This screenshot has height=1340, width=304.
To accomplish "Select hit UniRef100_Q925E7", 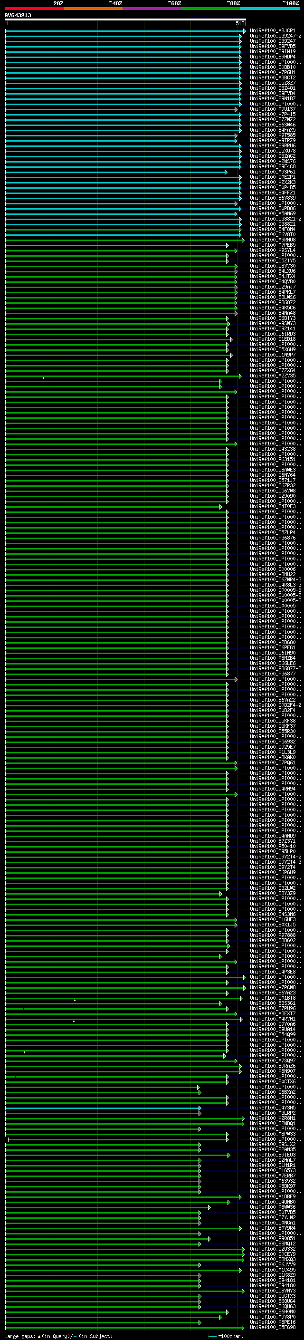I will click(272, 747).
